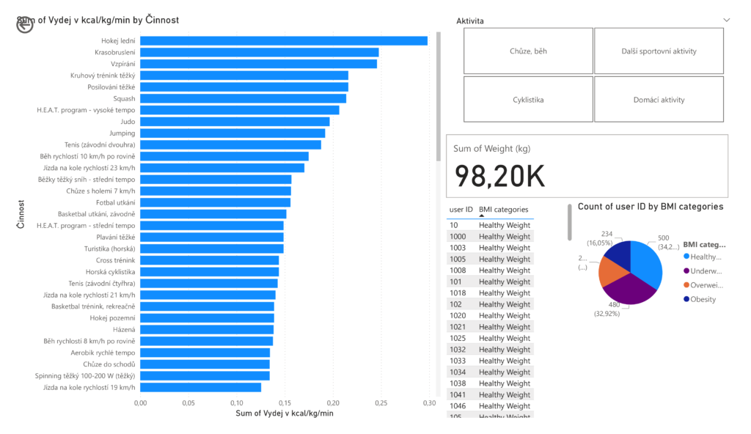The width and height of the screenshot is (751, 434).
Task: Expand the Aktivita slicer chevron
Action: [x=726, y=21]
